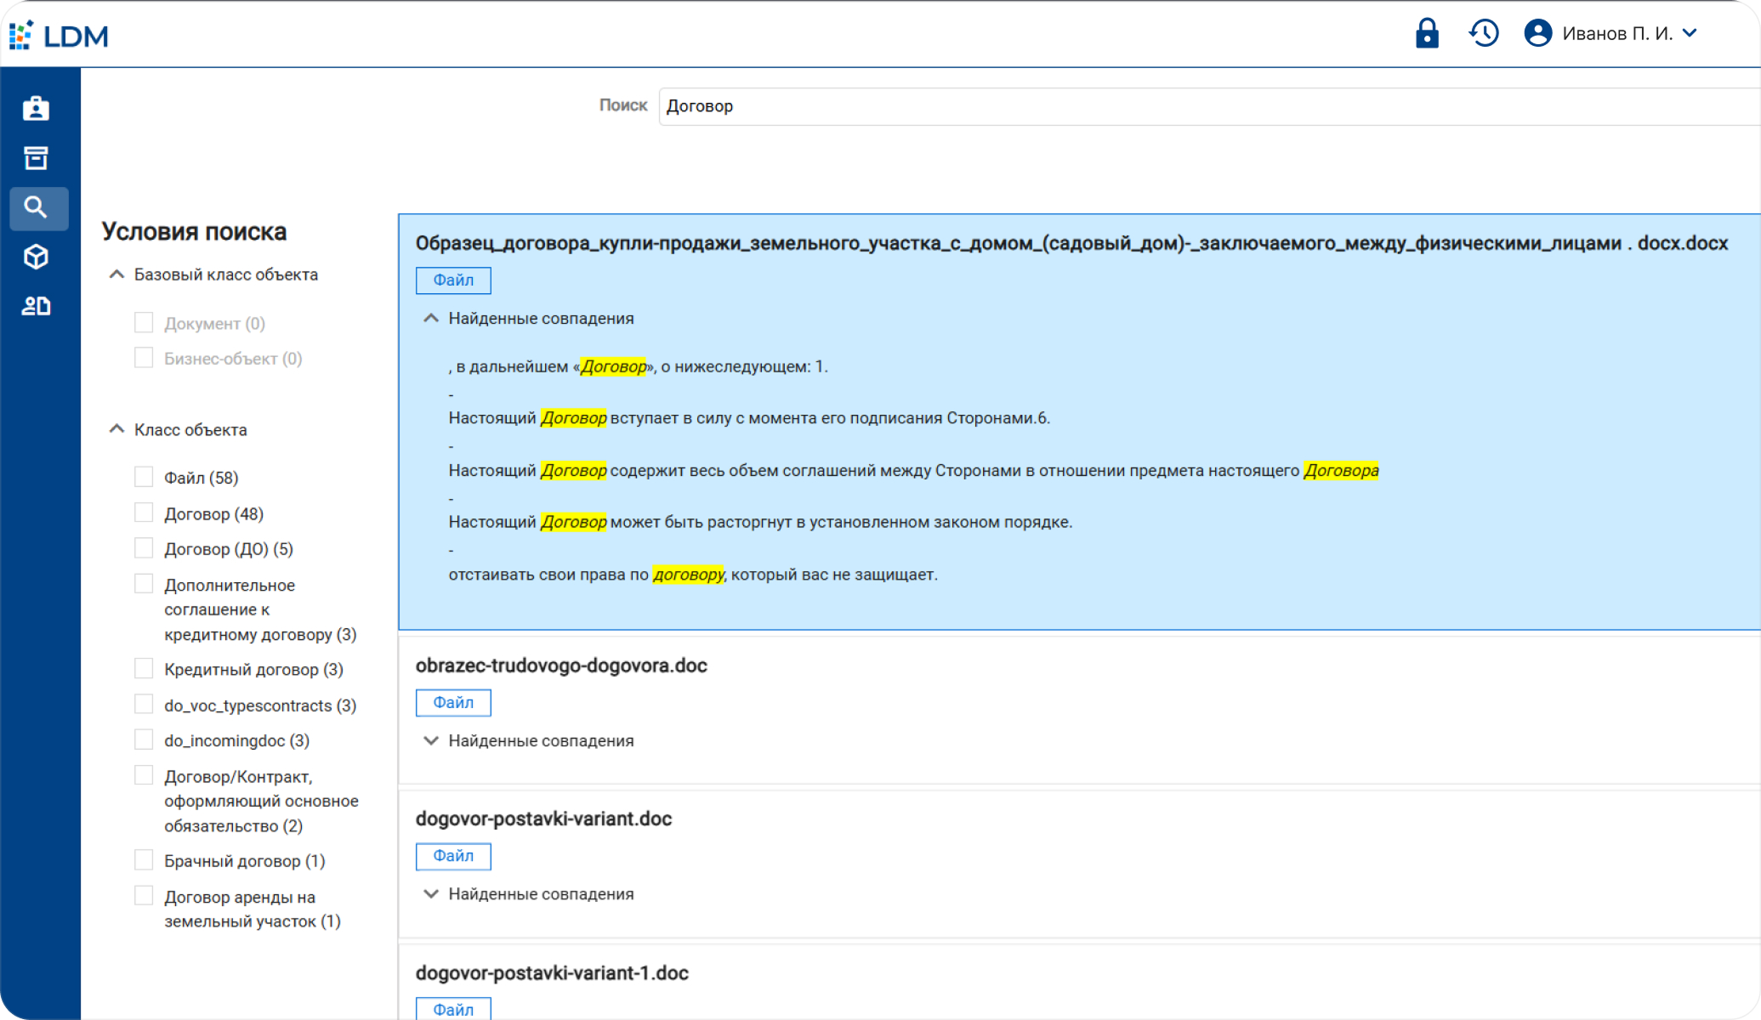Open the objects (cube) section in the sidebar
This screenshot has width=1761, height=1020.
click(x=37, y=256)
